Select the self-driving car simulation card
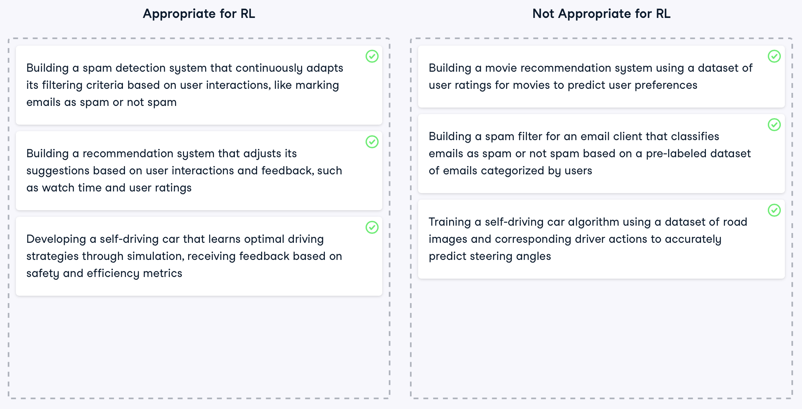The image size is (802, 409). 199,256
